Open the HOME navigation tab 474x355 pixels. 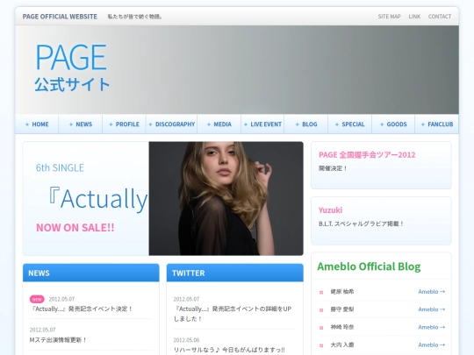(37, 124)
